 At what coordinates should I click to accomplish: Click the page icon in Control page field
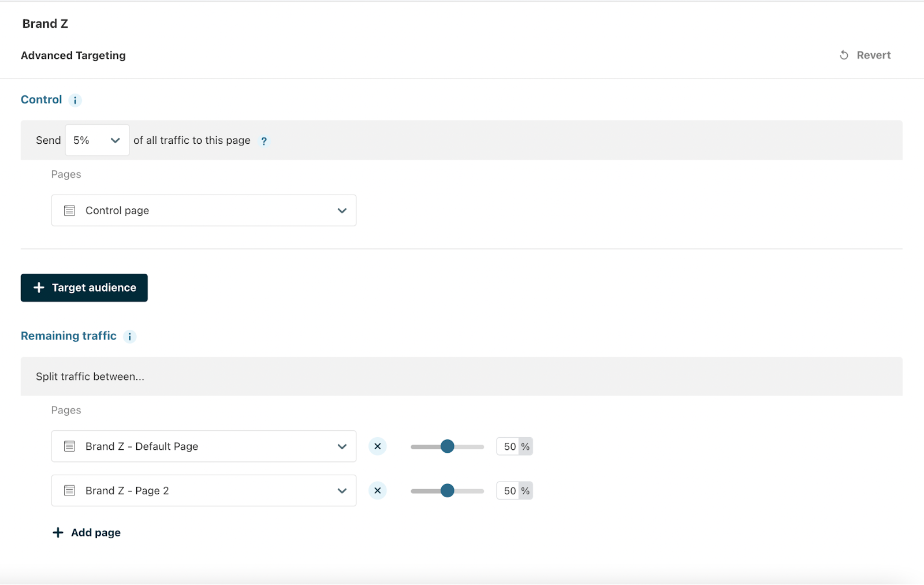pyautogui.click(x=70, y=211)
